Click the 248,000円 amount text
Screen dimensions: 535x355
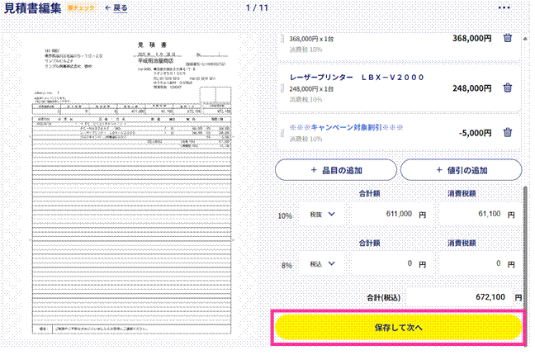pos(472,88)
